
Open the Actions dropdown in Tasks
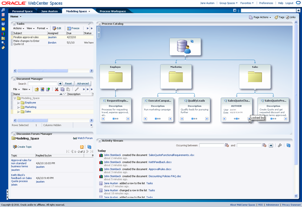coord(19,28)
